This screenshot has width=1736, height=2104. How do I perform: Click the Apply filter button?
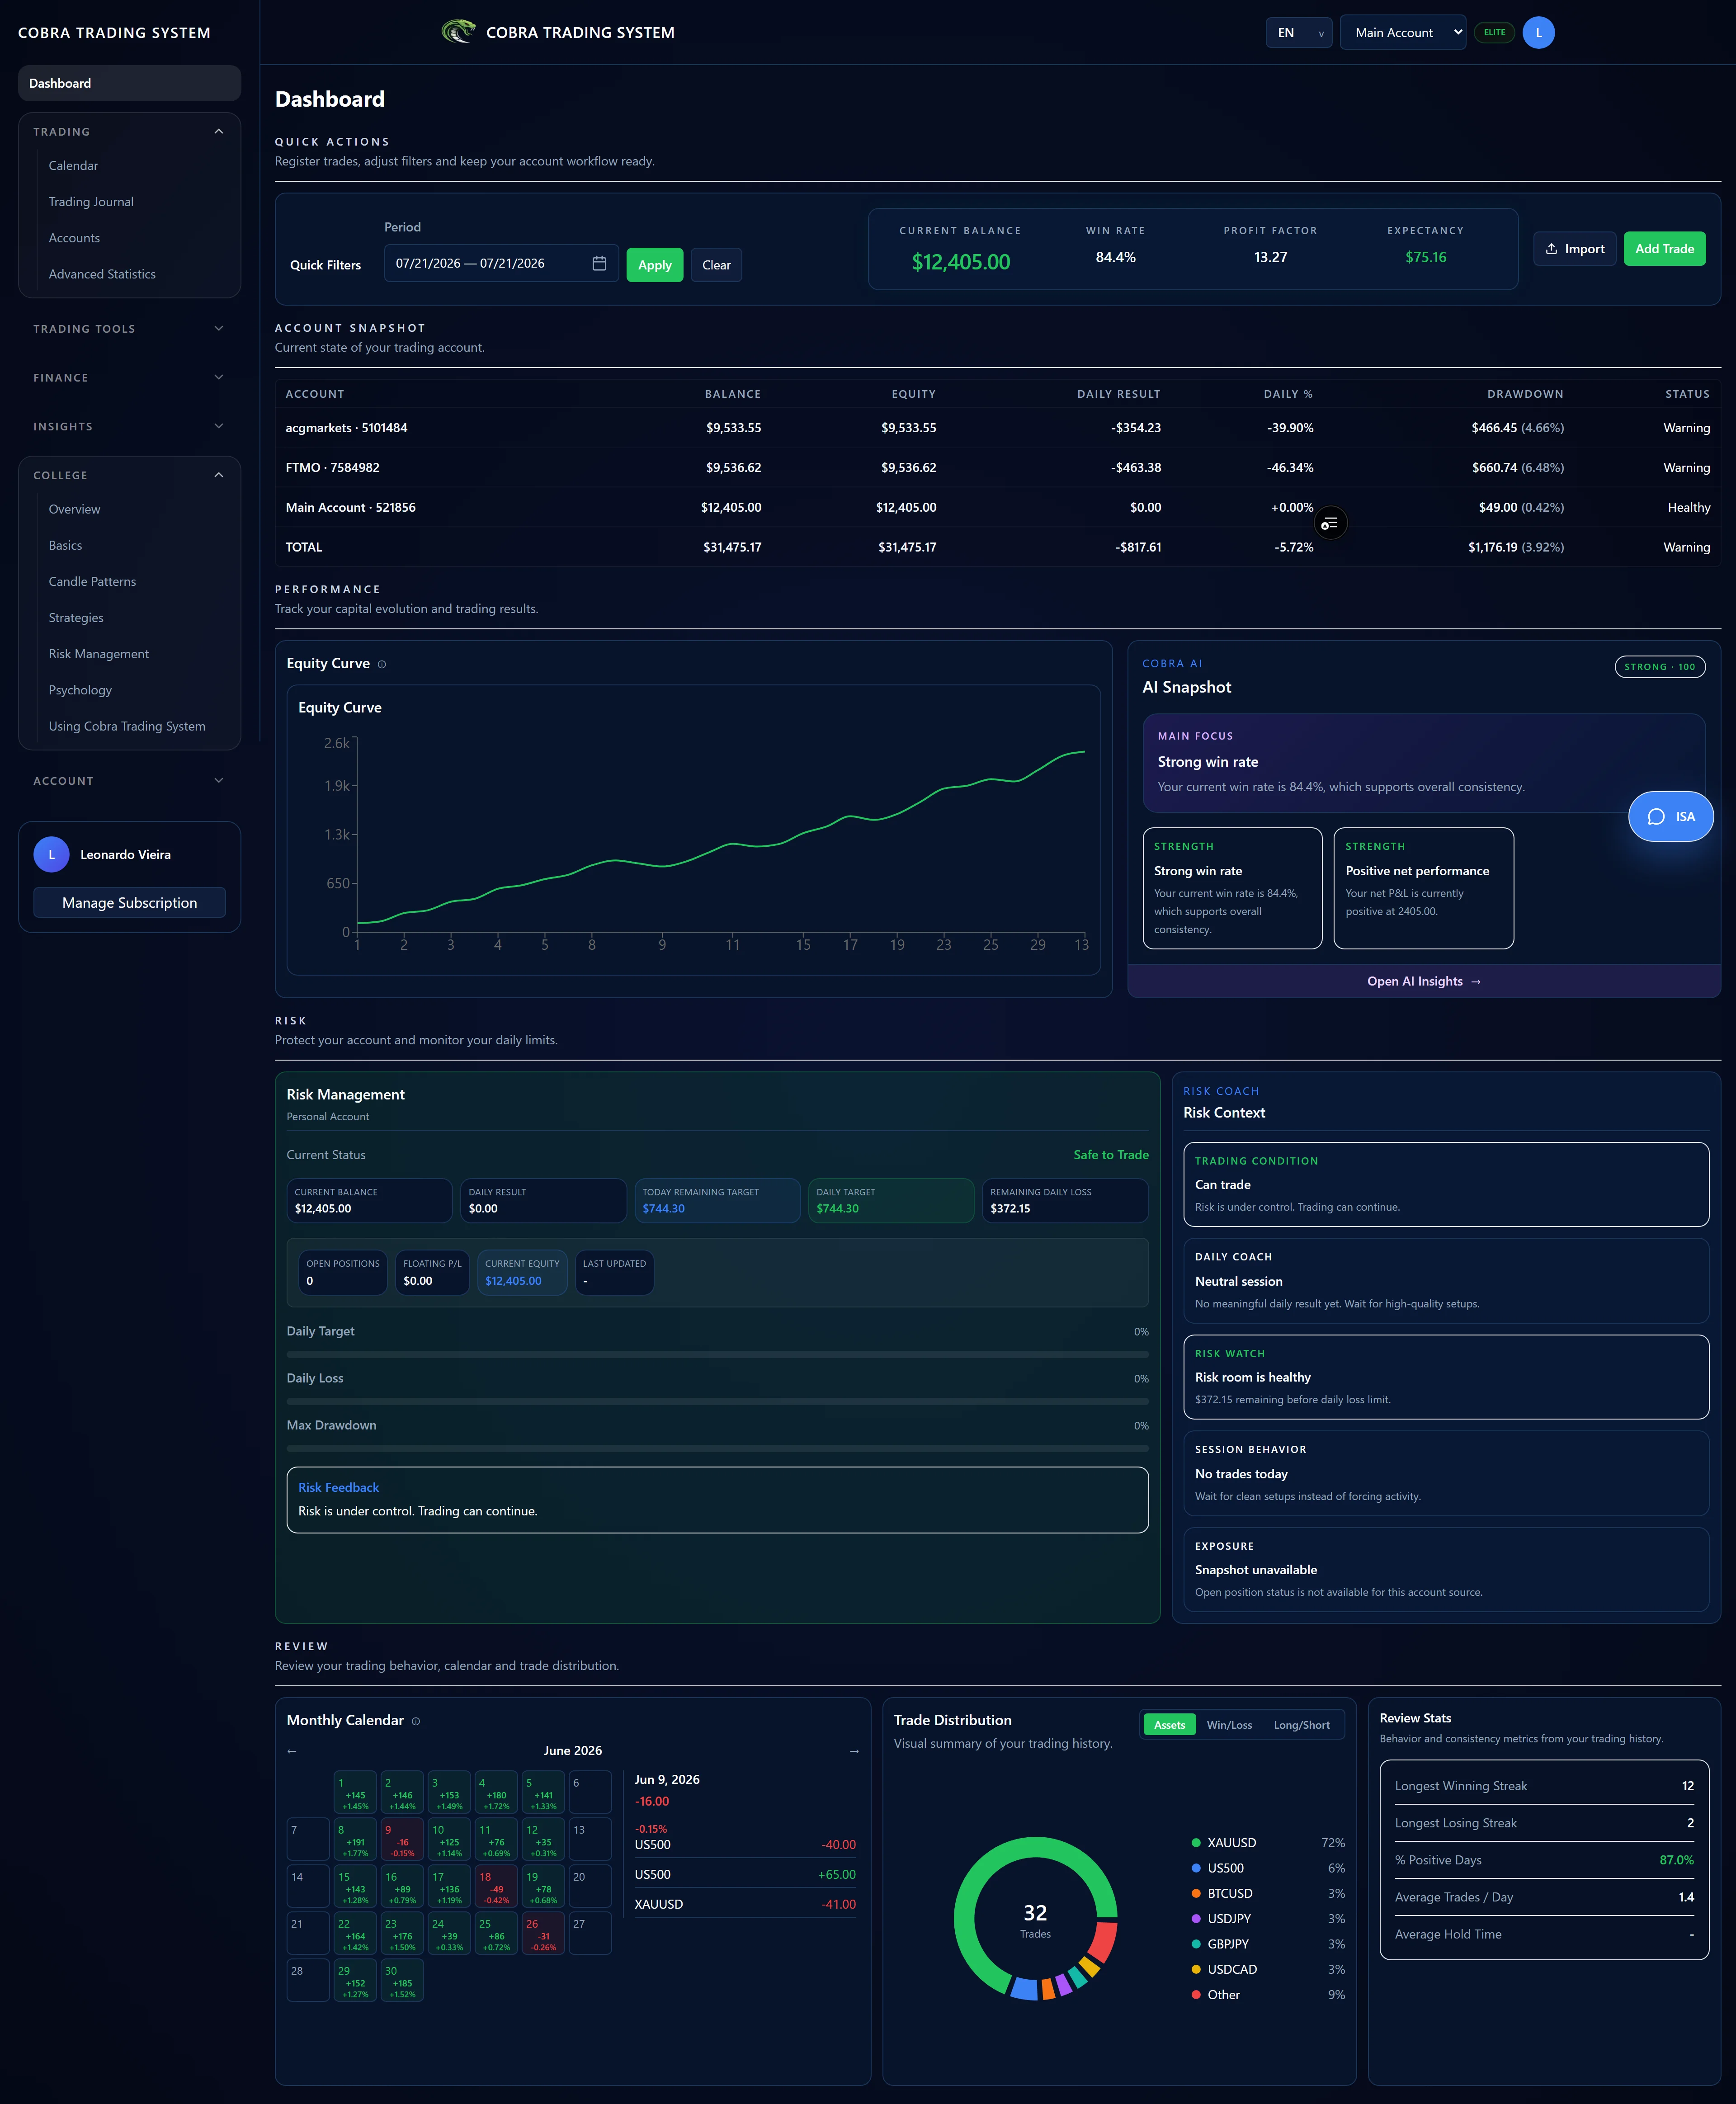click(655, 265)
